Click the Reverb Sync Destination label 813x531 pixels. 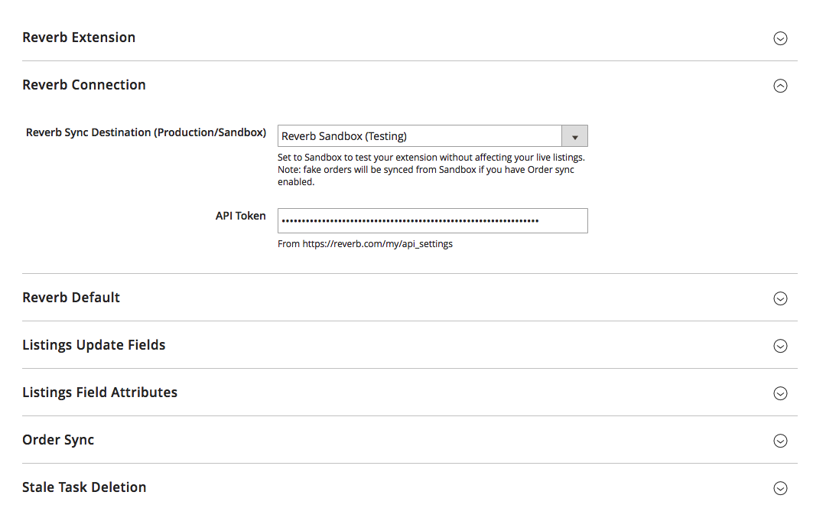coord(146,132)
